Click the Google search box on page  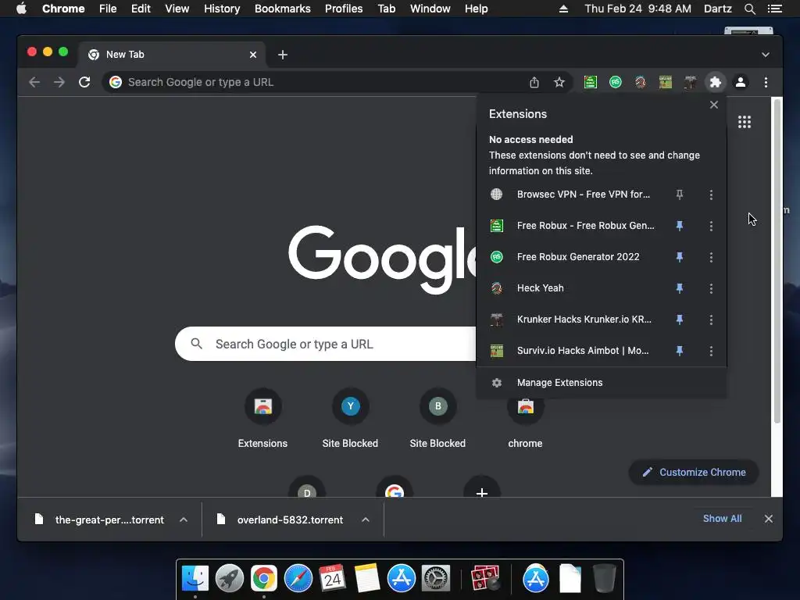coord(327,344)
